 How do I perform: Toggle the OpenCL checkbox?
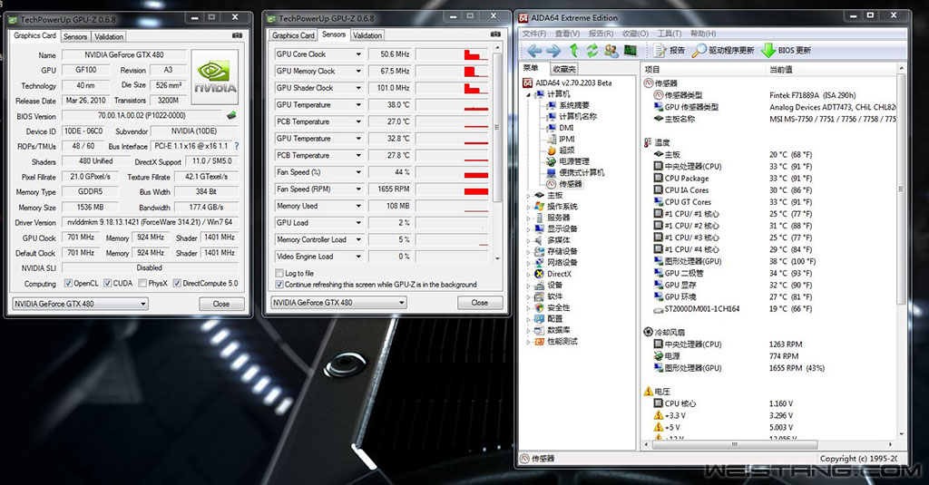click(68, 284)
